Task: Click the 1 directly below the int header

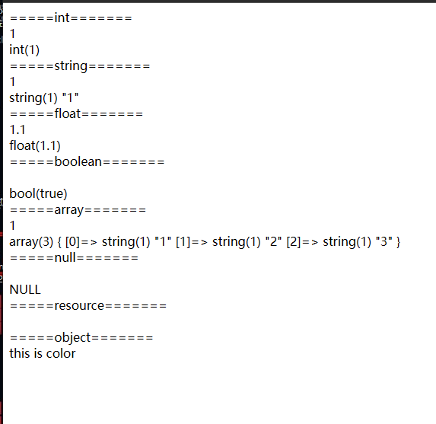Action: (12, 34)
